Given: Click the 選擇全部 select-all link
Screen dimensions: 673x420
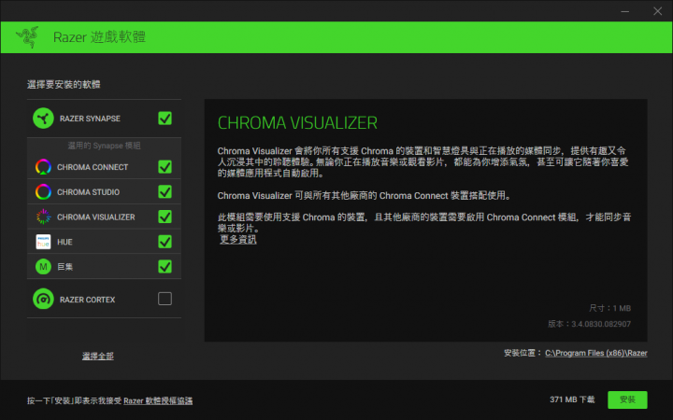Looking at the screenshot, I should tap(98, 356).
